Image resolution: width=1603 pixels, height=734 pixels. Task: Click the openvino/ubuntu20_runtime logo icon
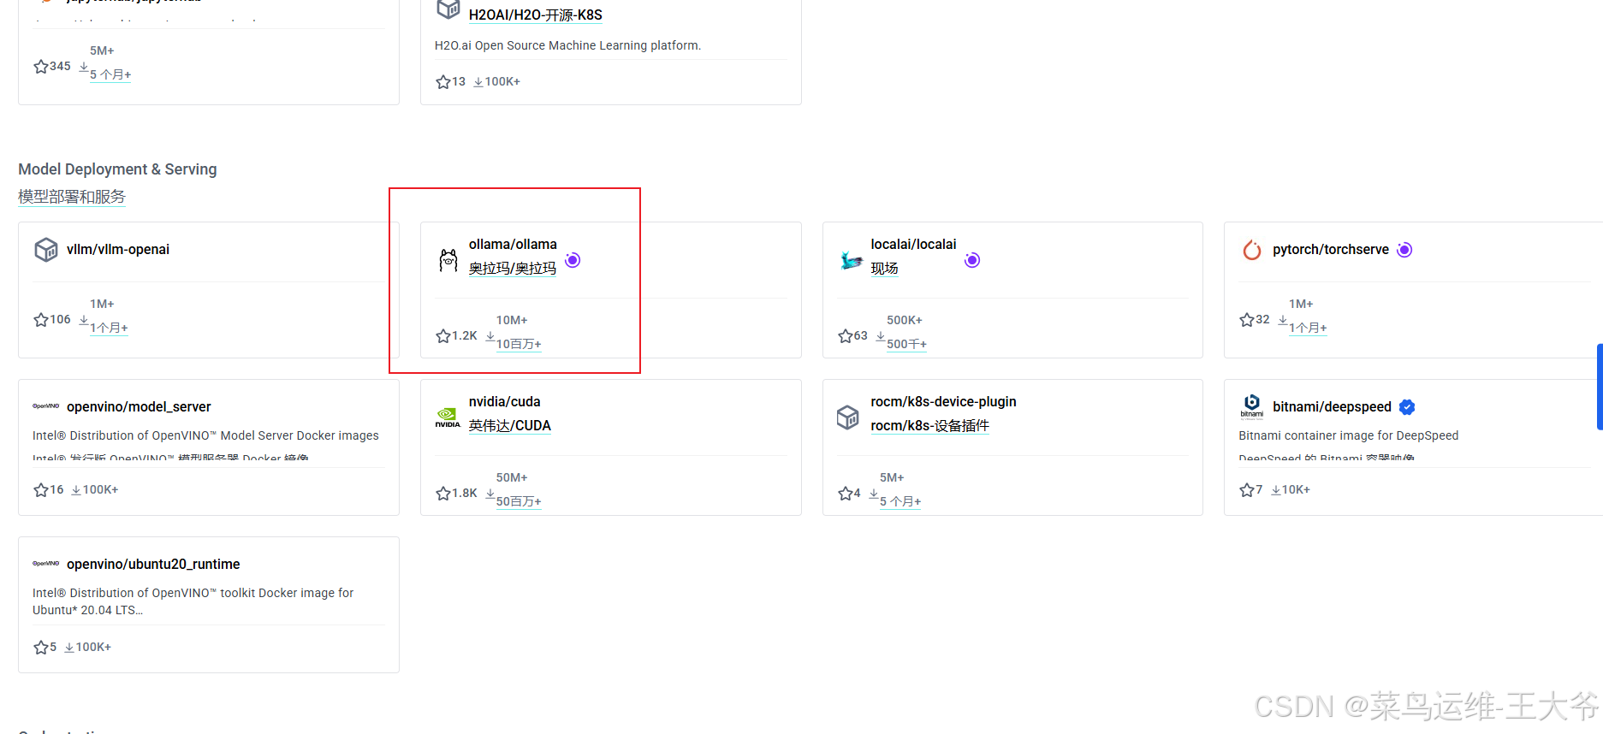[45, 564]
